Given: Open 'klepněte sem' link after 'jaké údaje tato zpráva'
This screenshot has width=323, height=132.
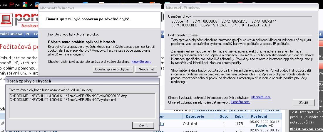Looking at the screenshot, I should pyautogui.click(x=141, y=62).
